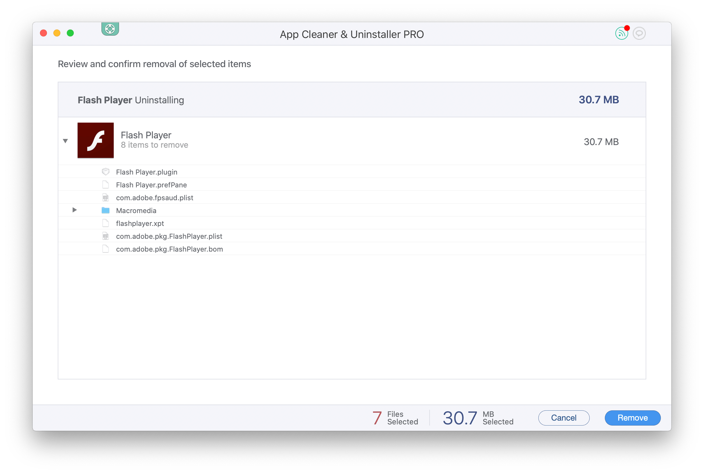Maximize the window with the green button
Viewport: 704px width, 474px height.
pos(70,33)
